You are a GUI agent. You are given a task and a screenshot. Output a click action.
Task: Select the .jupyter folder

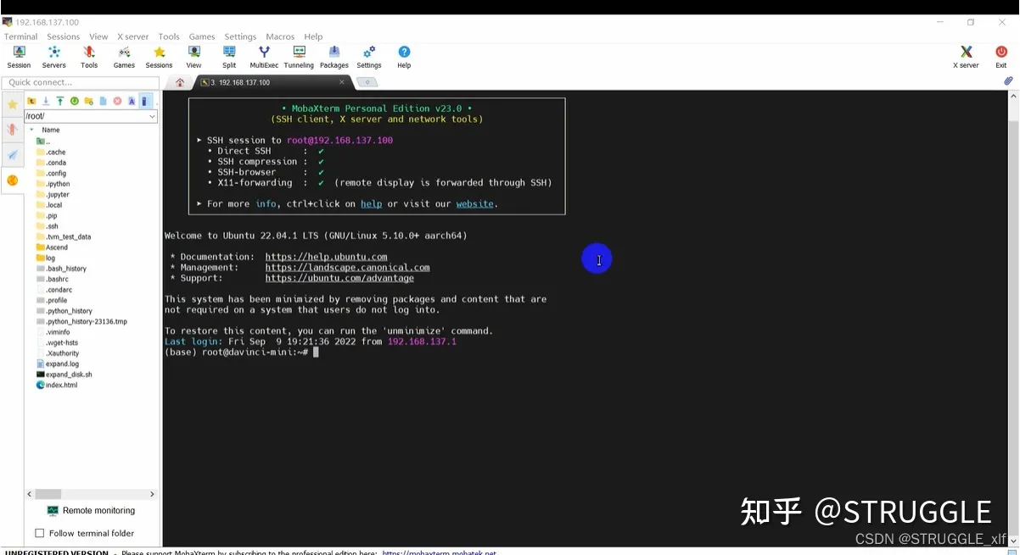(x=53, y=194)
